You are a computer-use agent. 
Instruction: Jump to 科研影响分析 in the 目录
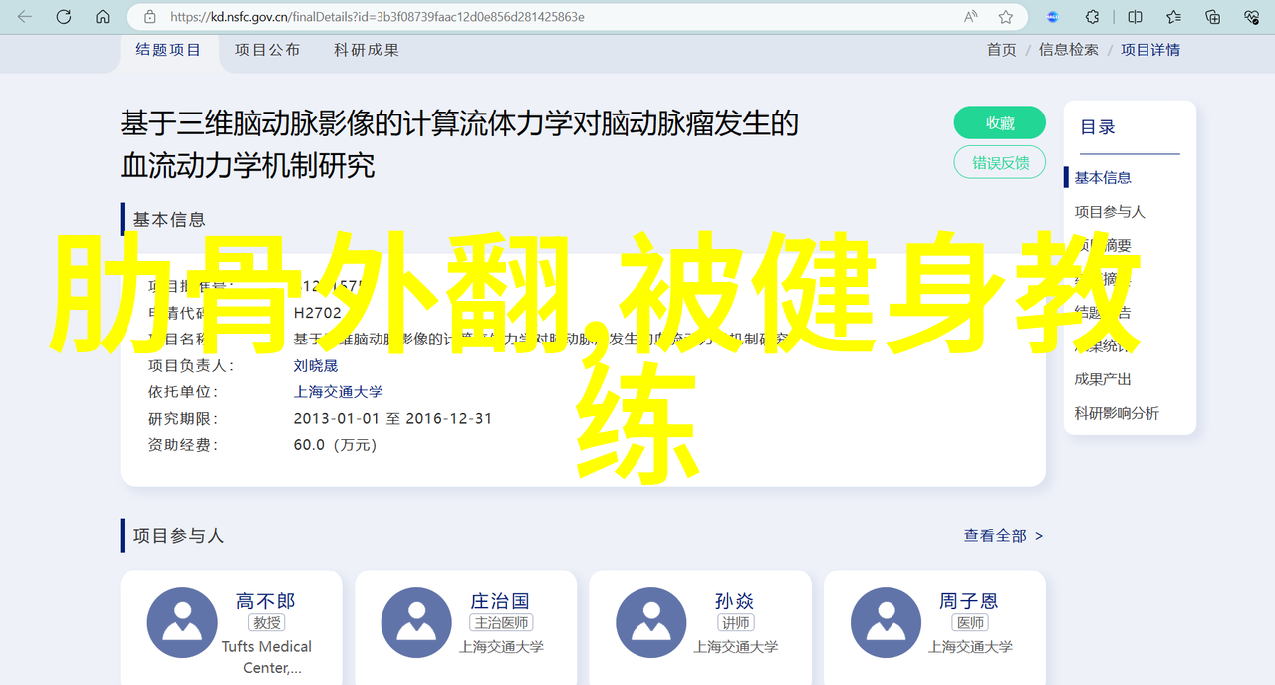point(1116,413)
